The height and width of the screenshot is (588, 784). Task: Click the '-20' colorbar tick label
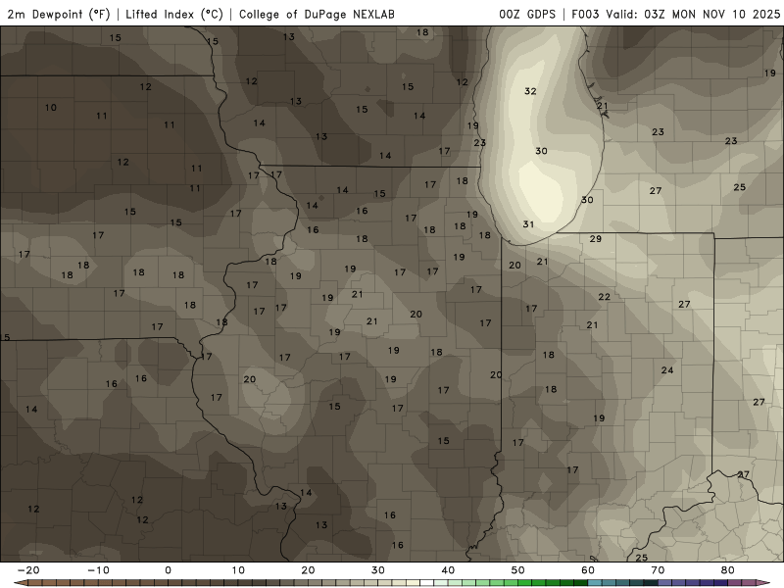tap(28, 570)
